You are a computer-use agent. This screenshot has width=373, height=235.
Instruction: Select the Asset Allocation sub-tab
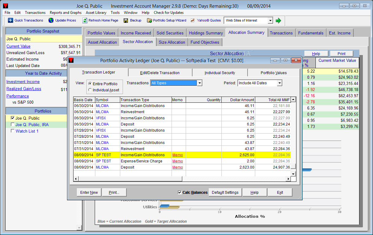pos(102,42)
